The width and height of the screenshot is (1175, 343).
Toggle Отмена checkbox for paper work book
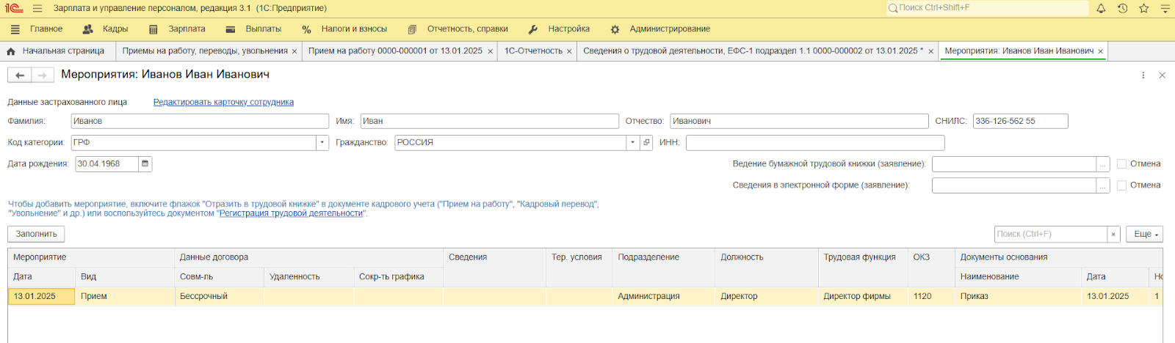click(1121, 164)
